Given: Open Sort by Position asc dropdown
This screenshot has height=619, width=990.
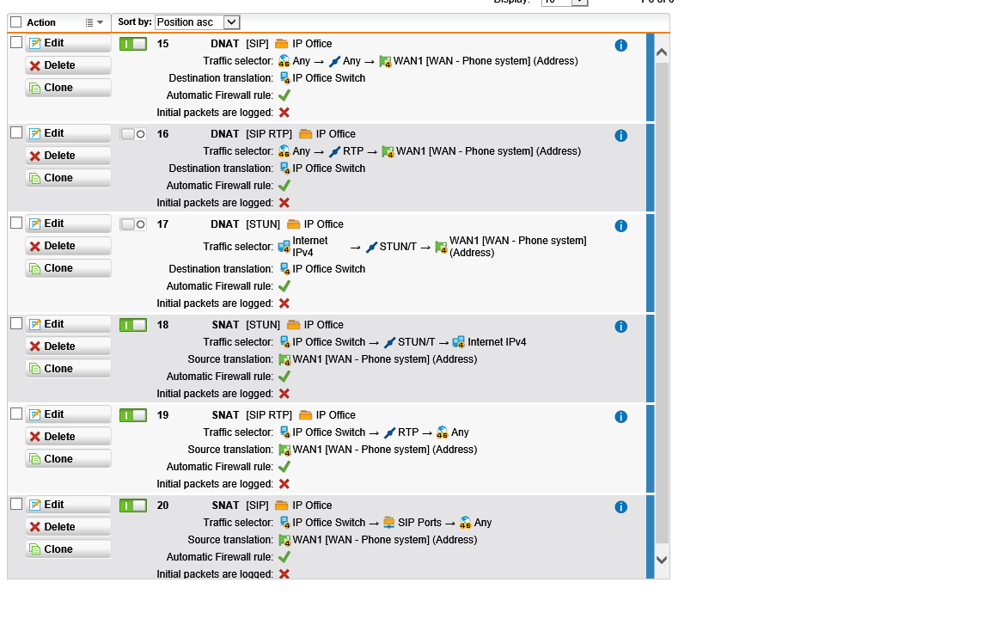Looking at the screenshot, I should coord(197,22).
